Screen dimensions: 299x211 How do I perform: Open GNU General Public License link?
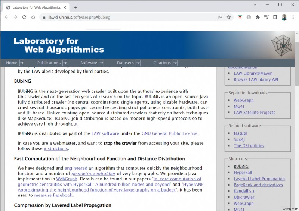pos(169,133)
